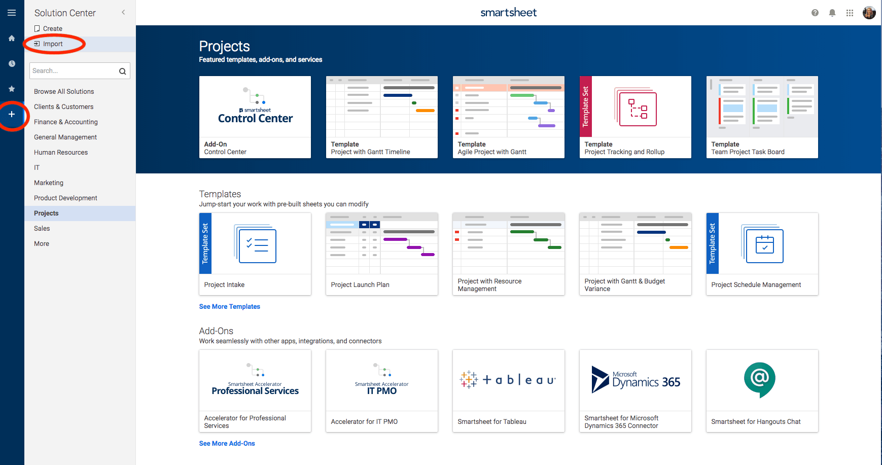Open Favorites star icon

(12, 89)
